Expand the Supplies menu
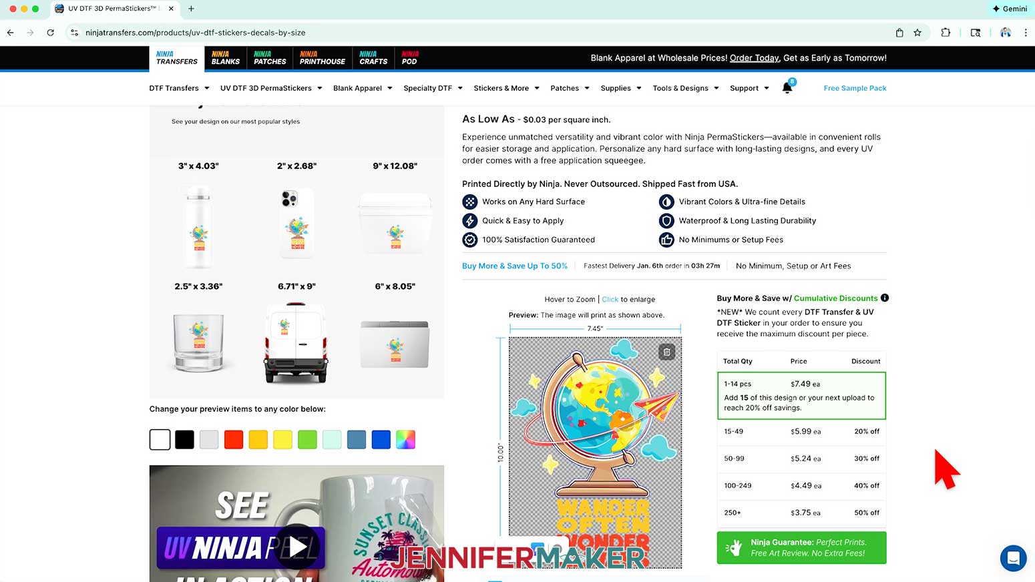 pyautogui.click(x=620, y=88)
